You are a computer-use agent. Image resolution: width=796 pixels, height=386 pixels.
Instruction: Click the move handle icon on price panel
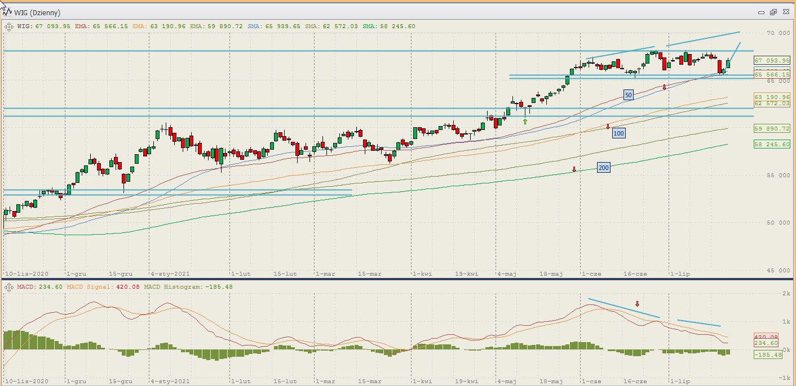tap(9, 26)
